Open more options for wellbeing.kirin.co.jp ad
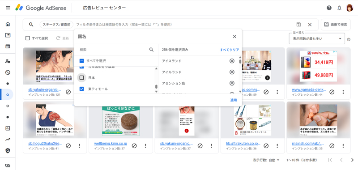358x170 pixels. 145,145
